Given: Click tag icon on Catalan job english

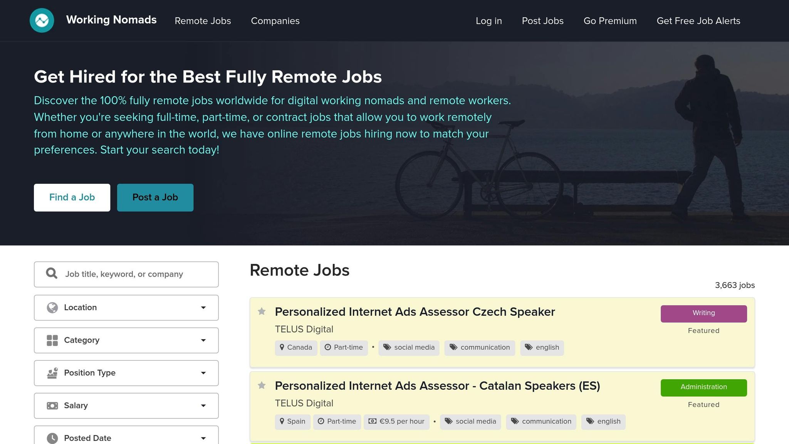Looking at the screenshot, I should [x=590, y=421].
